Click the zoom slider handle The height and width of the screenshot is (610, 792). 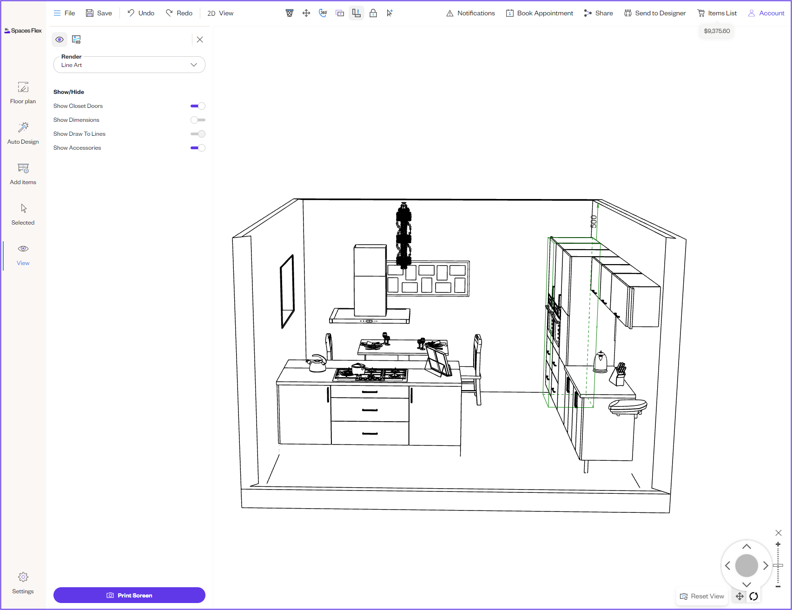[x=778, y=565]
